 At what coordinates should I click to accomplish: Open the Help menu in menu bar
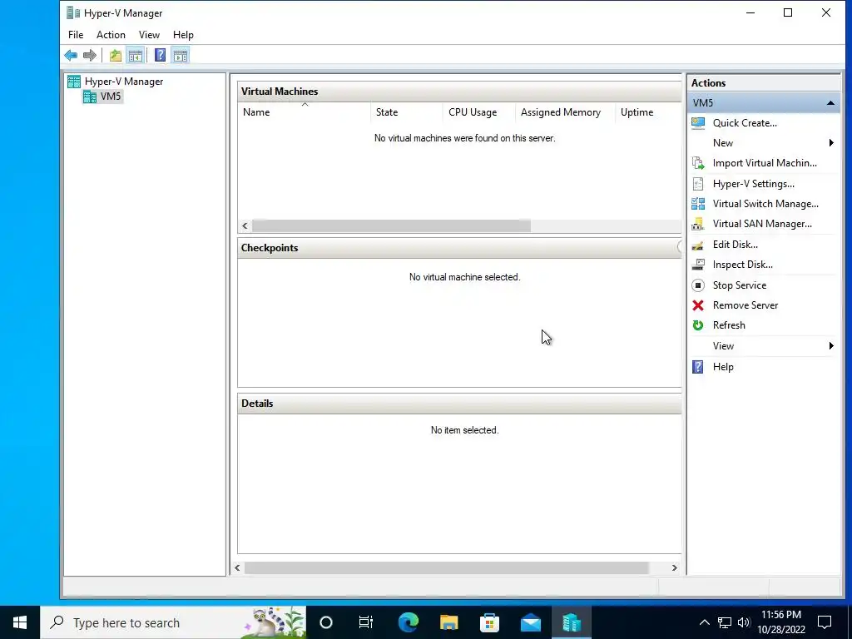183,35
